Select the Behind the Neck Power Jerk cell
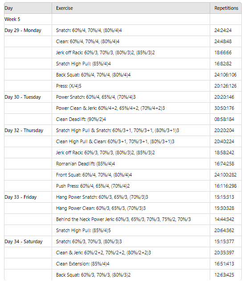 (131, 219)
